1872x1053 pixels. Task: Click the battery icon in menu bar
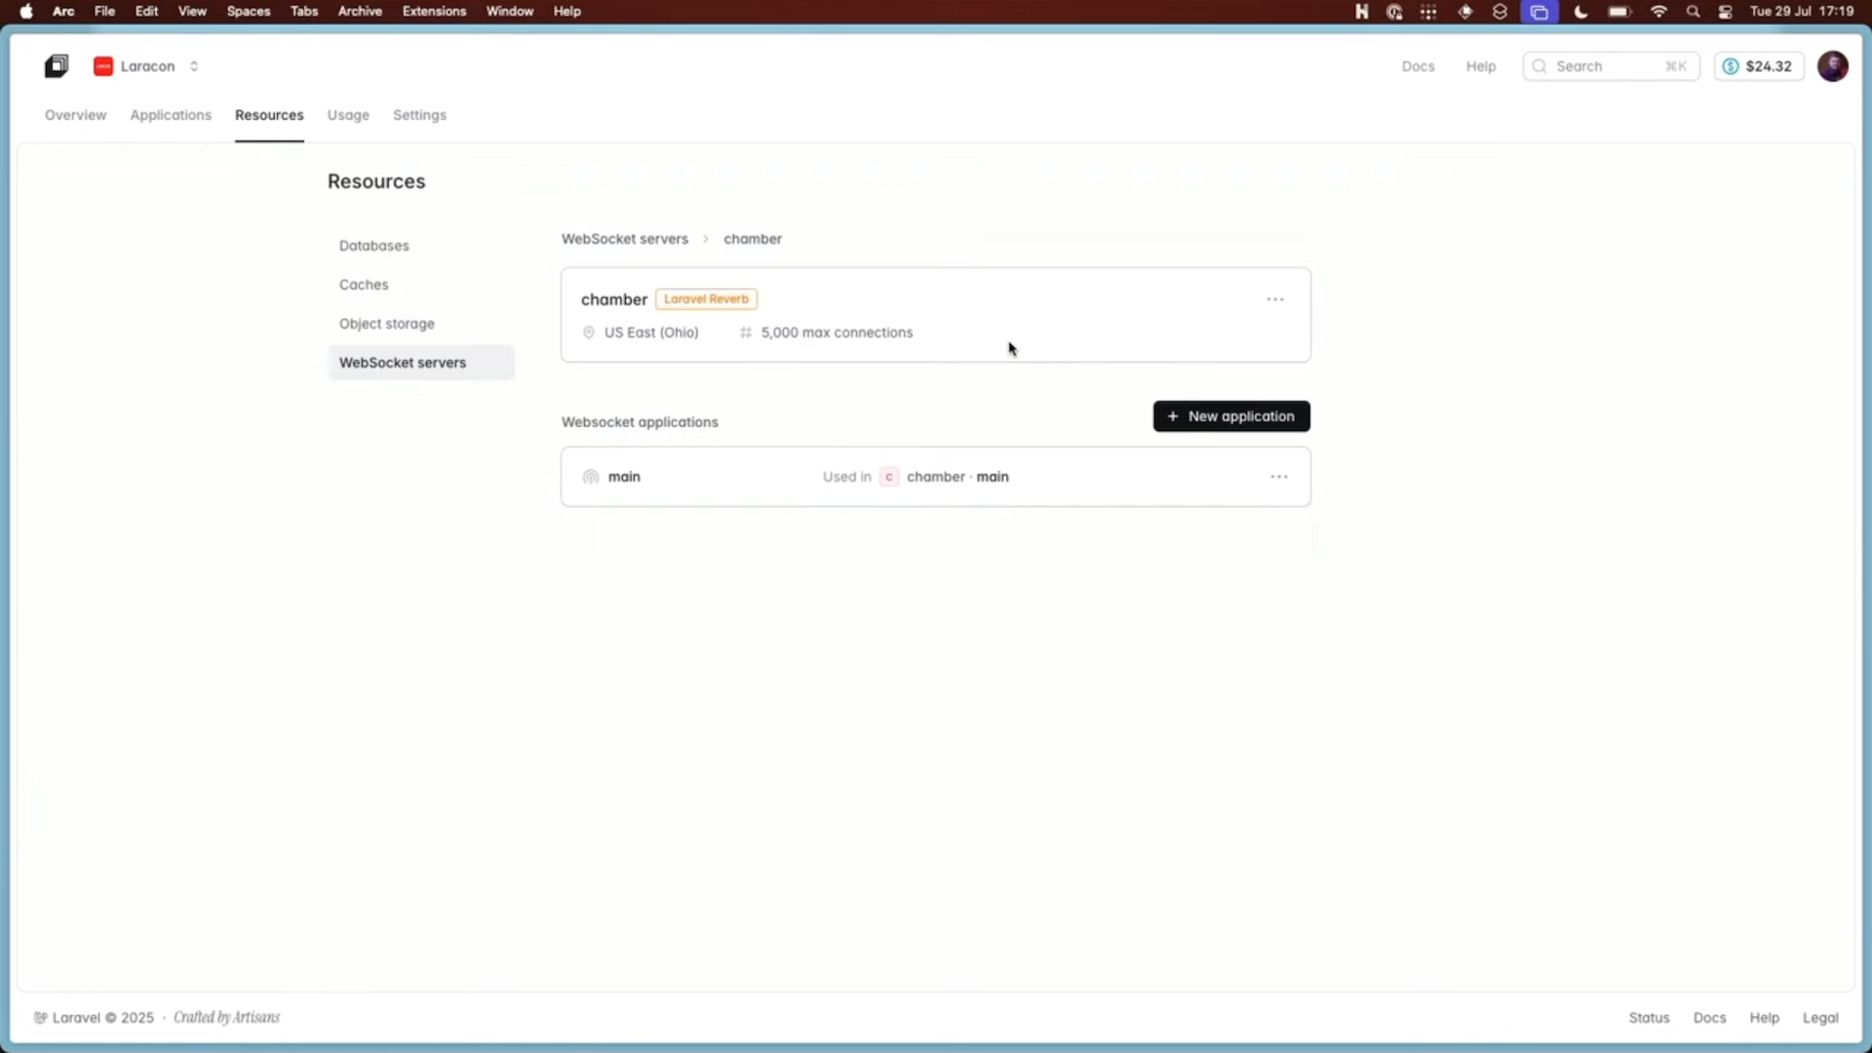[x=1619, y=12]
